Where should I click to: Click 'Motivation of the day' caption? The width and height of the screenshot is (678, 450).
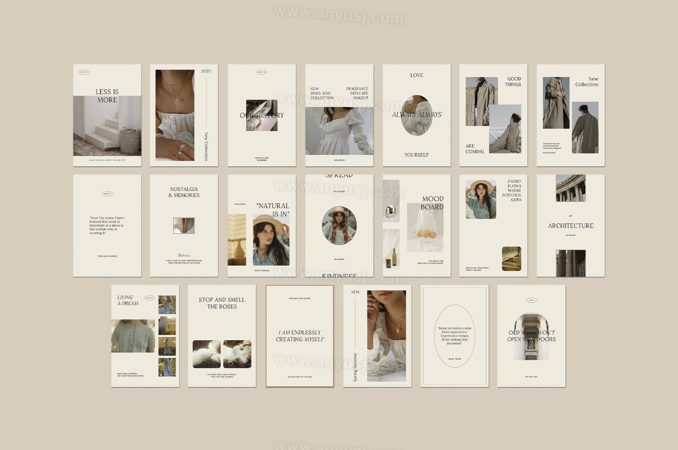[x=300, y=377]
